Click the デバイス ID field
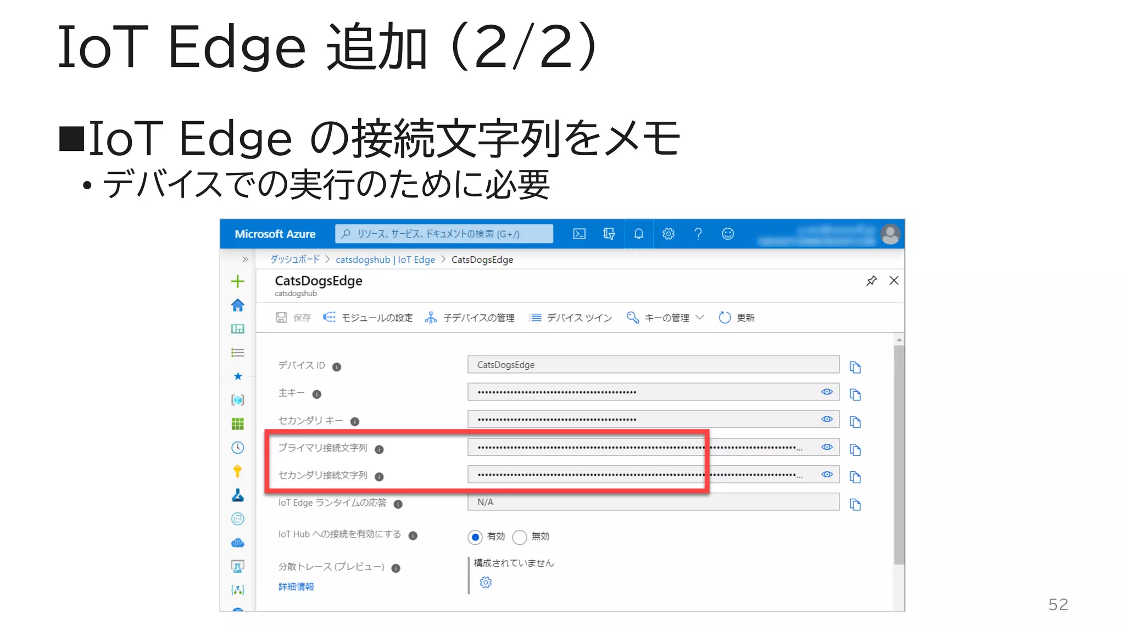The image size is (1125, 632). [653, 365]
